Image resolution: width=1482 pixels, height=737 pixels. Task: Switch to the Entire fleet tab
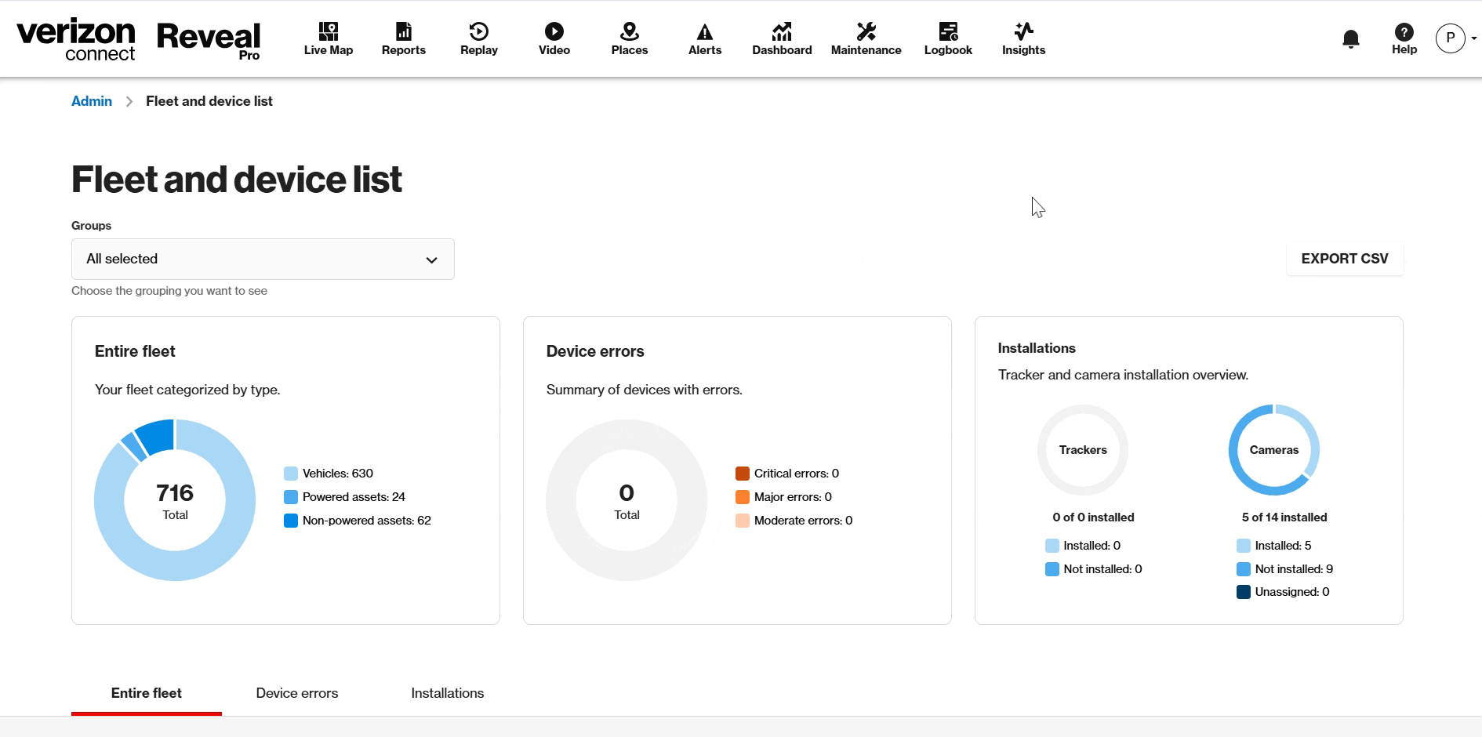click(x=147, y=693)
